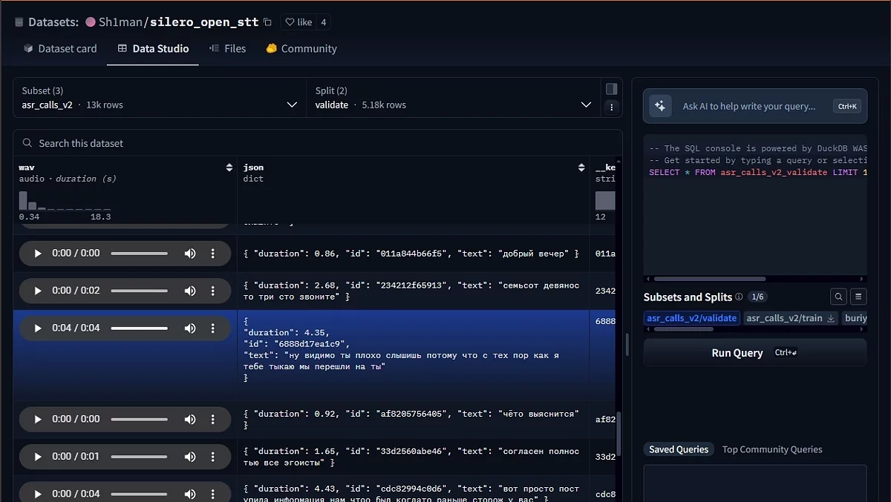Download the asr_calls_v2/train split icon

click(x=831, y=318)
